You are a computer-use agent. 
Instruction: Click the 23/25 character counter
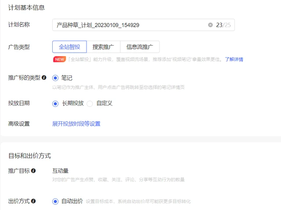[x=223, y=25]
